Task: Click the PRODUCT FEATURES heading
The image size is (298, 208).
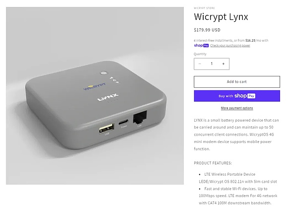Action: (x=213, y=163)
